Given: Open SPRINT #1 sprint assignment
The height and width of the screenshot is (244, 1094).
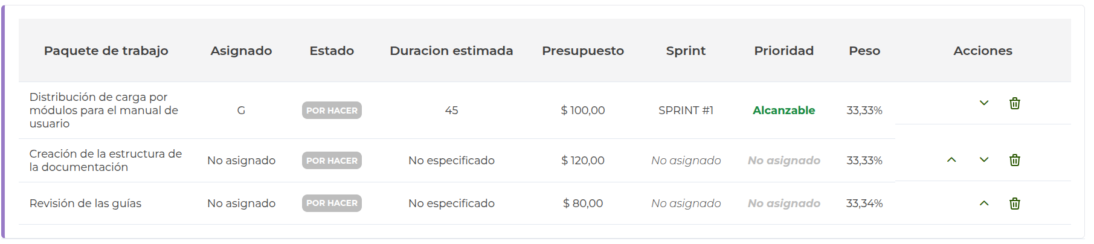Looking at the screenshot, I should tap(686, 111).
